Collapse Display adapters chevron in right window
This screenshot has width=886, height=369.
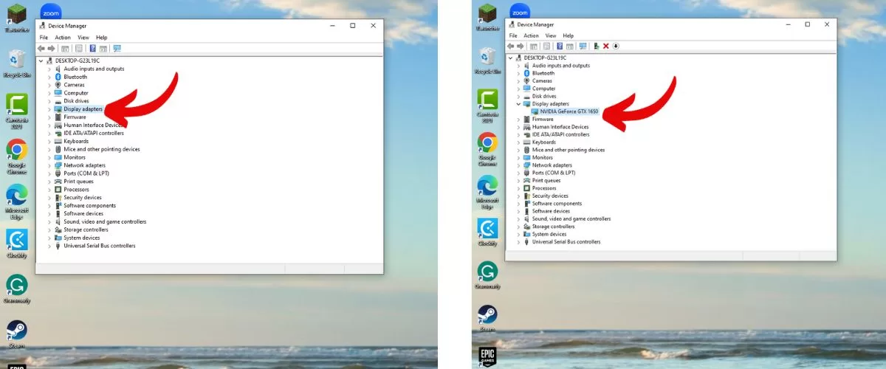pos(518,104)
